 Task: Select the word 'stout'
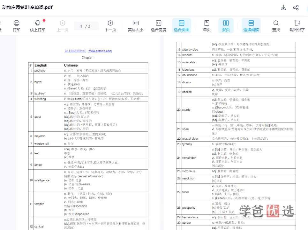click(x=38, y=117)
